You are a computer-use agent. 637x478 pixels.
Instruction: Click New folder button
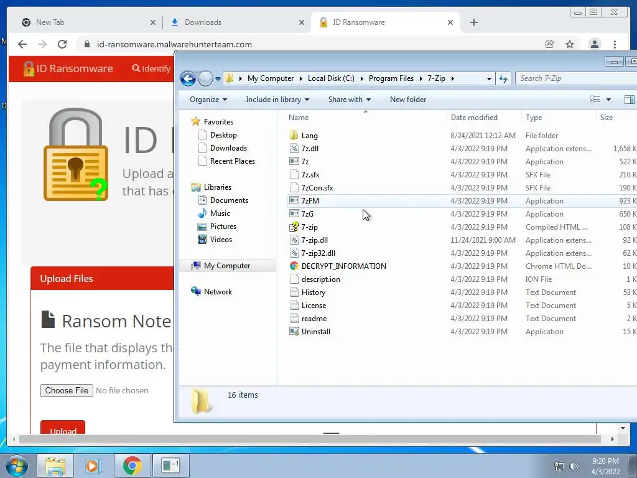click(x=408, y=100)
